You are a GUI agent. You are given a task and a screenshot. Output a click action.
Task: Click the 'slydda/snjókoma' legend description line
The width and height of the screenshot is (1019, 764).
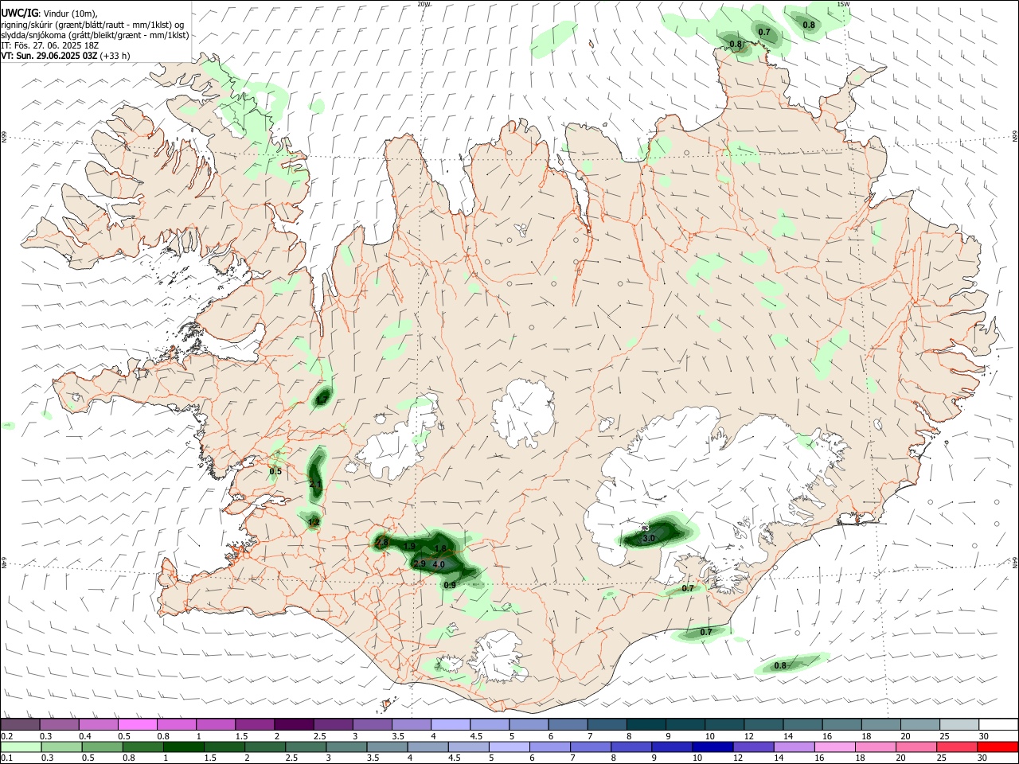pyautogui.click(x=95, y=35)
